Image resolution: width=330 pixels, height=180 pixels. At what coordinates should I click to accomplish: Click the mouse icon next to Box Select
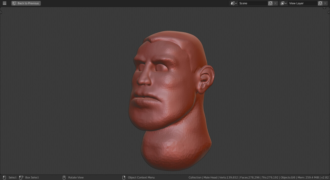pyautogui.click(x=21, y=177)
